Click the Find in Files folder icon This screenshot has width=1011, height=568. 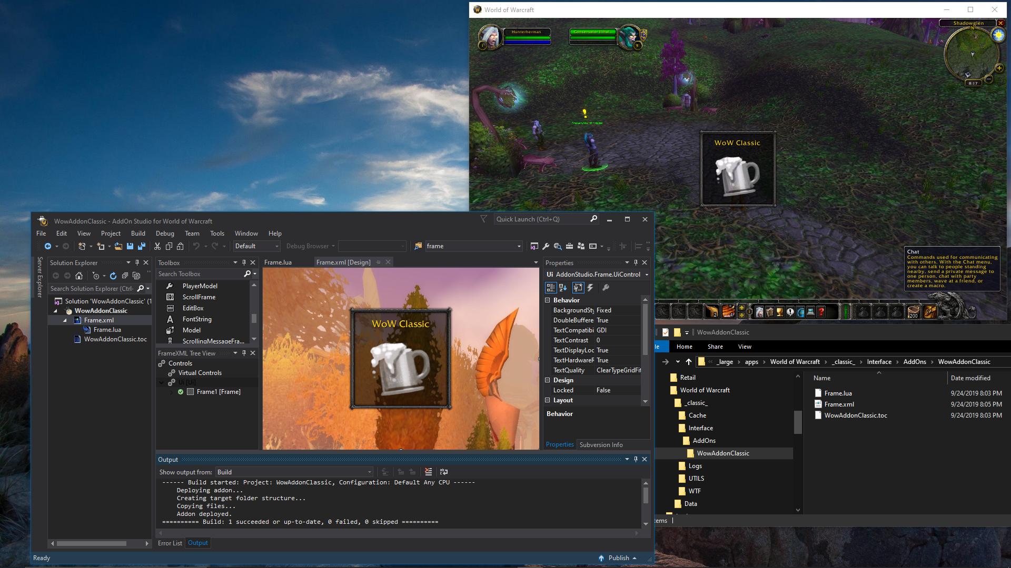tap(419, 246)
